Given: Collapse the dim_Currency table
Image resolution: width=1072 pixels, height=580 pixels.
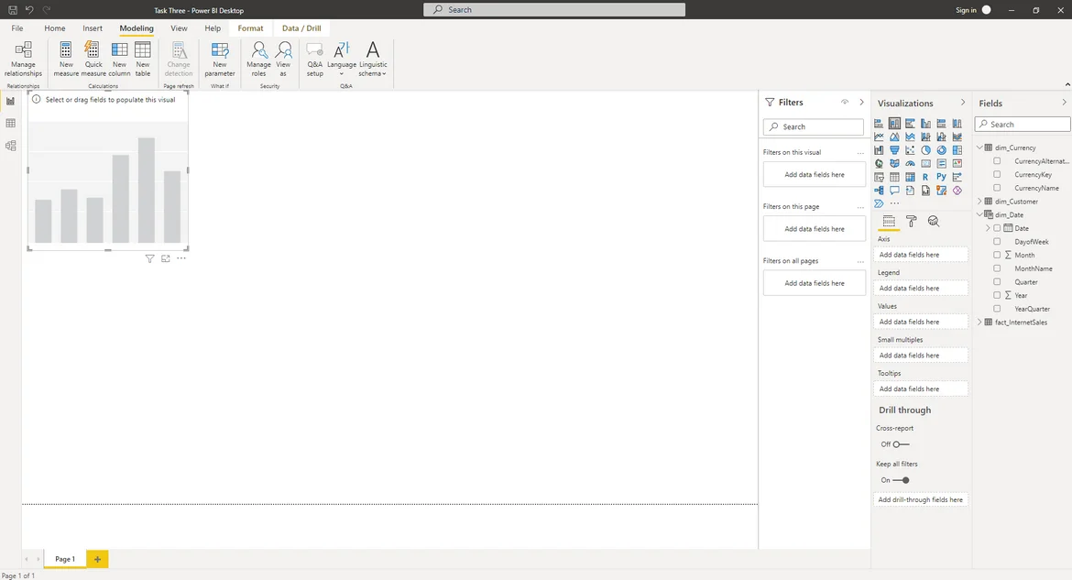Looking at the screenshot, I should [979, 148].
